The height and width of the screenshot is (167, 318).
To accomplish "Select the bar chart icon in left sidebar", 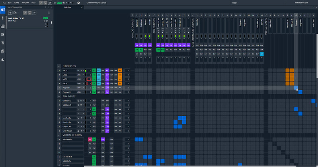I will [x=3, y=60].
